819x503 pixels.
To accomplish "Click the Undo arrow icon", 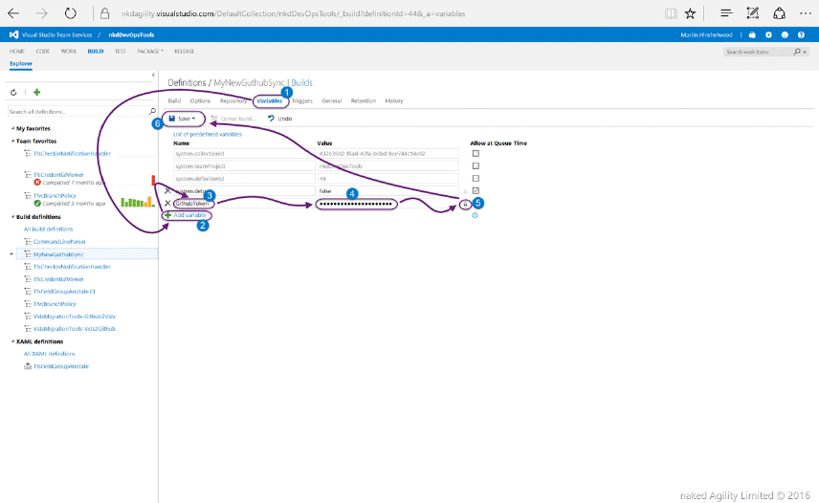I will tap(271, 119).
